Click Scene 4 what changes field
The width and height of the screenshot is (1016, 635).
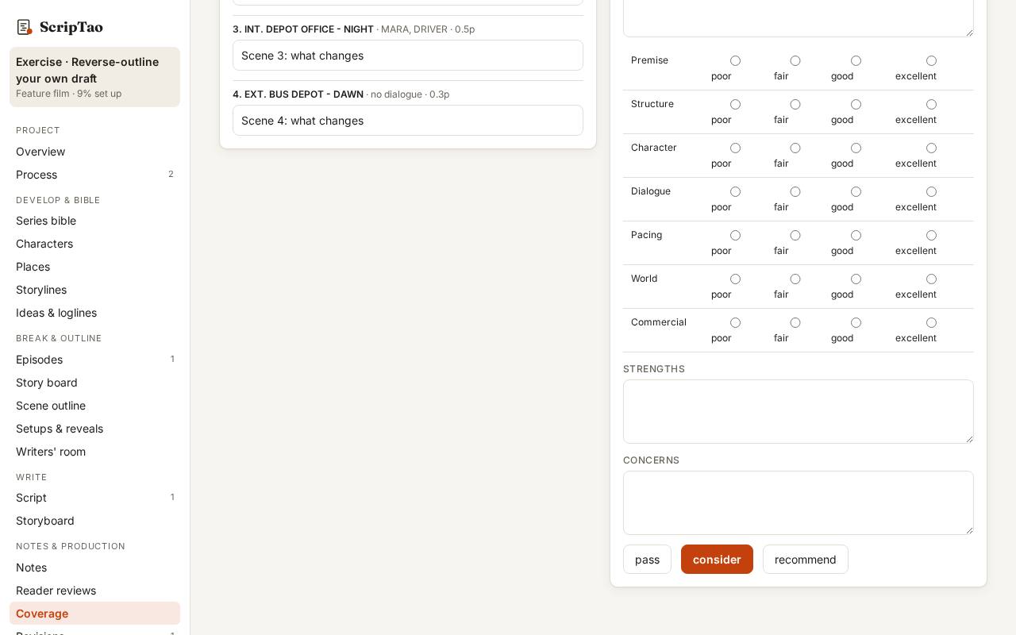(408, 121)
